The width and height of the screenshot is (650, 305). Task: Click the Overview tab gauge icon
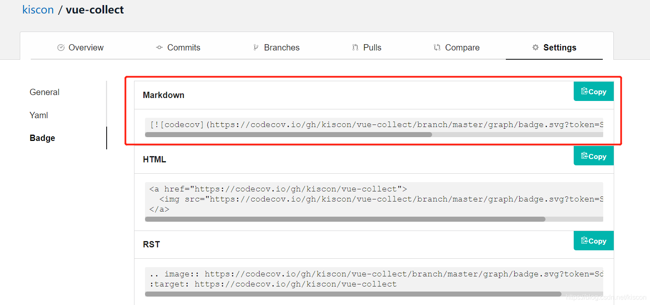tap(61, 48)
